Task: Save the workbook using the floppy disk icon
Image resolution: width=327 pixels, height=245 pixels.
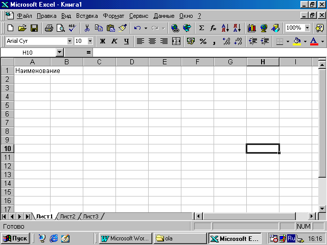Action: 34,28
